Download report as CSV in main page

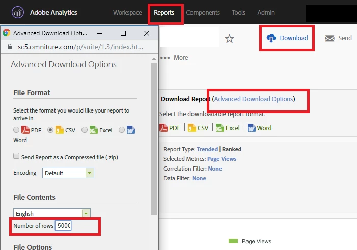tap(198, 128)
